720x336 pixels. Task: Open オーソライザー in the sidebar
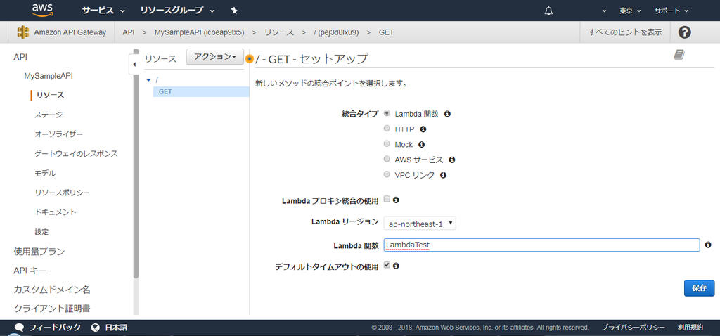point(59,134)
